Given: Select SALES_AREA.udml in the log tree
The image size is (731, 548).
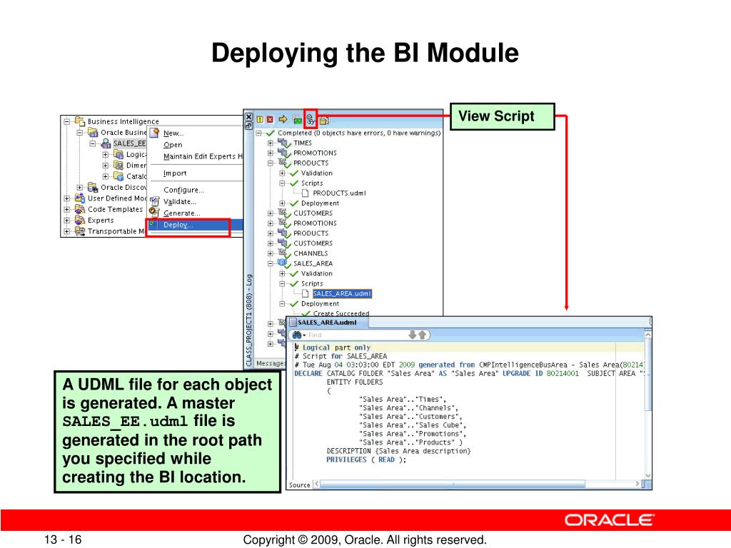Looking at the screenshot, I should [x=342, y=293].
